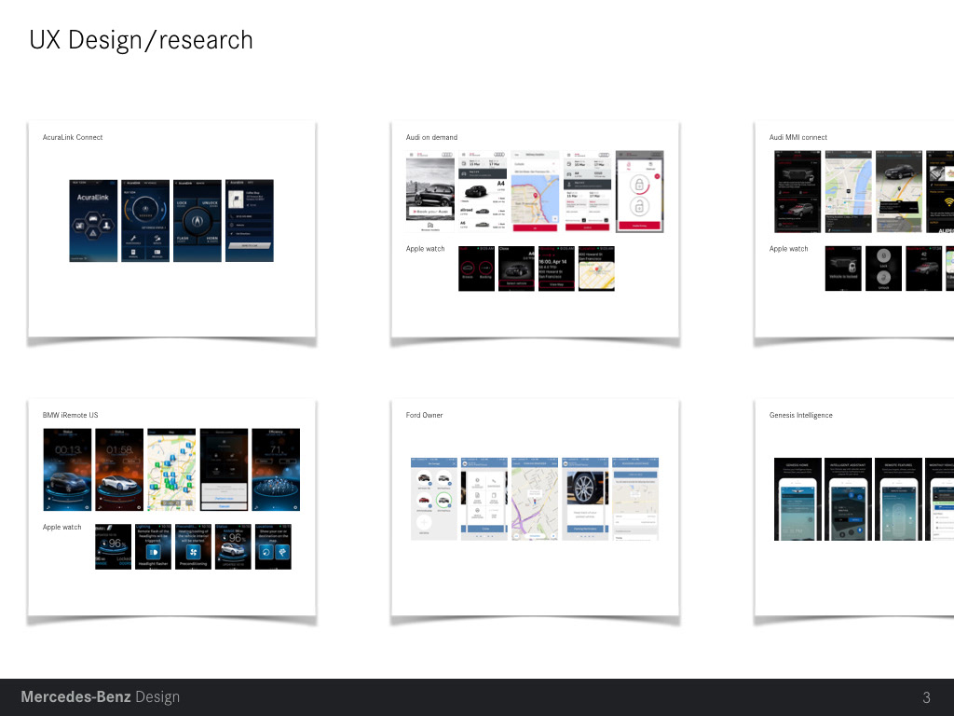Open Audi on demand watch map screen
The image size is (954, 716).
point(596,268)
